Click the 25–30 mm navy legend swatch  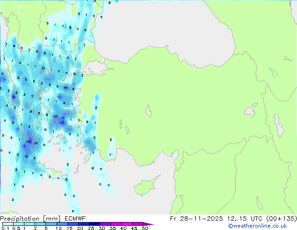pyautogui.click(x=95, y=224)
